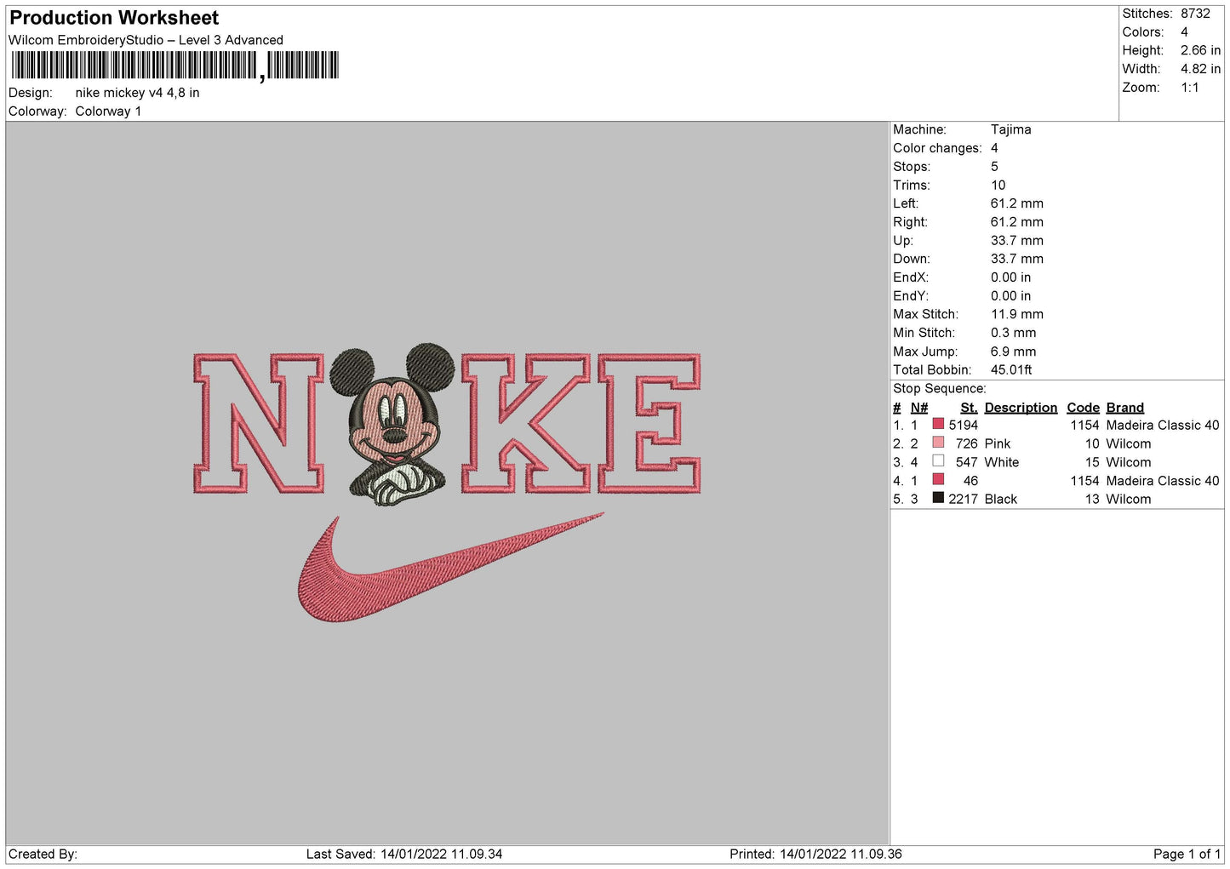Click the Machine value 'Tajima'
The width and height of the screenshot is (1230, 869).
click(1010, 129)
